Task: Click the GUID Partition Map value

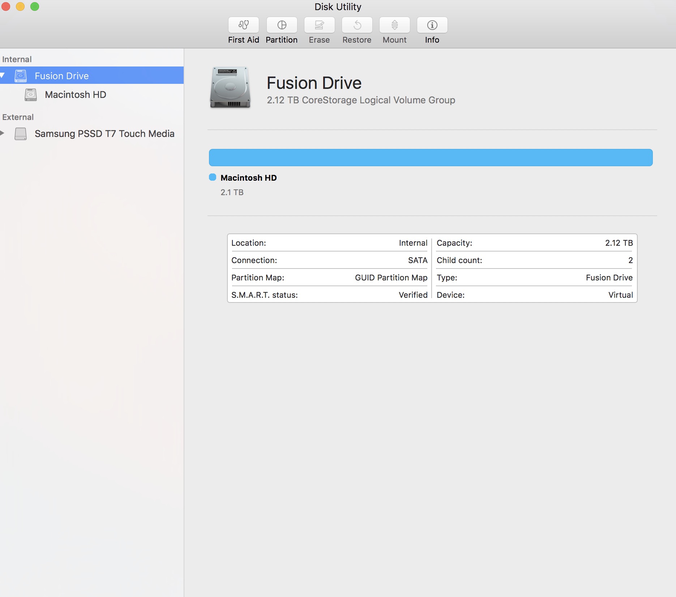Action: coord(391,278)
